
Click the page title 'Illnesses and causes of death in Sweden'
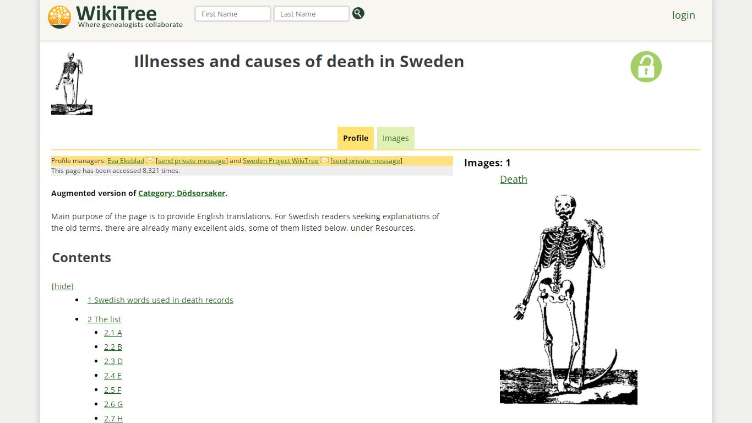tap(299, 61)
